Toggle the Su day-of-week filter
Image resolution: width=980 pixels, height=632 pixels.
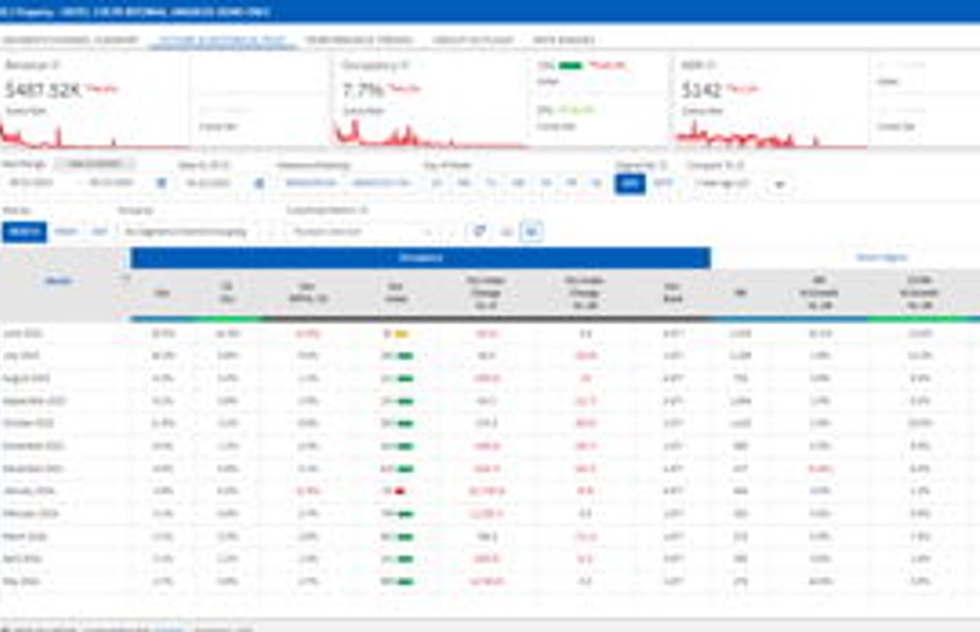(x=436, y=182)
